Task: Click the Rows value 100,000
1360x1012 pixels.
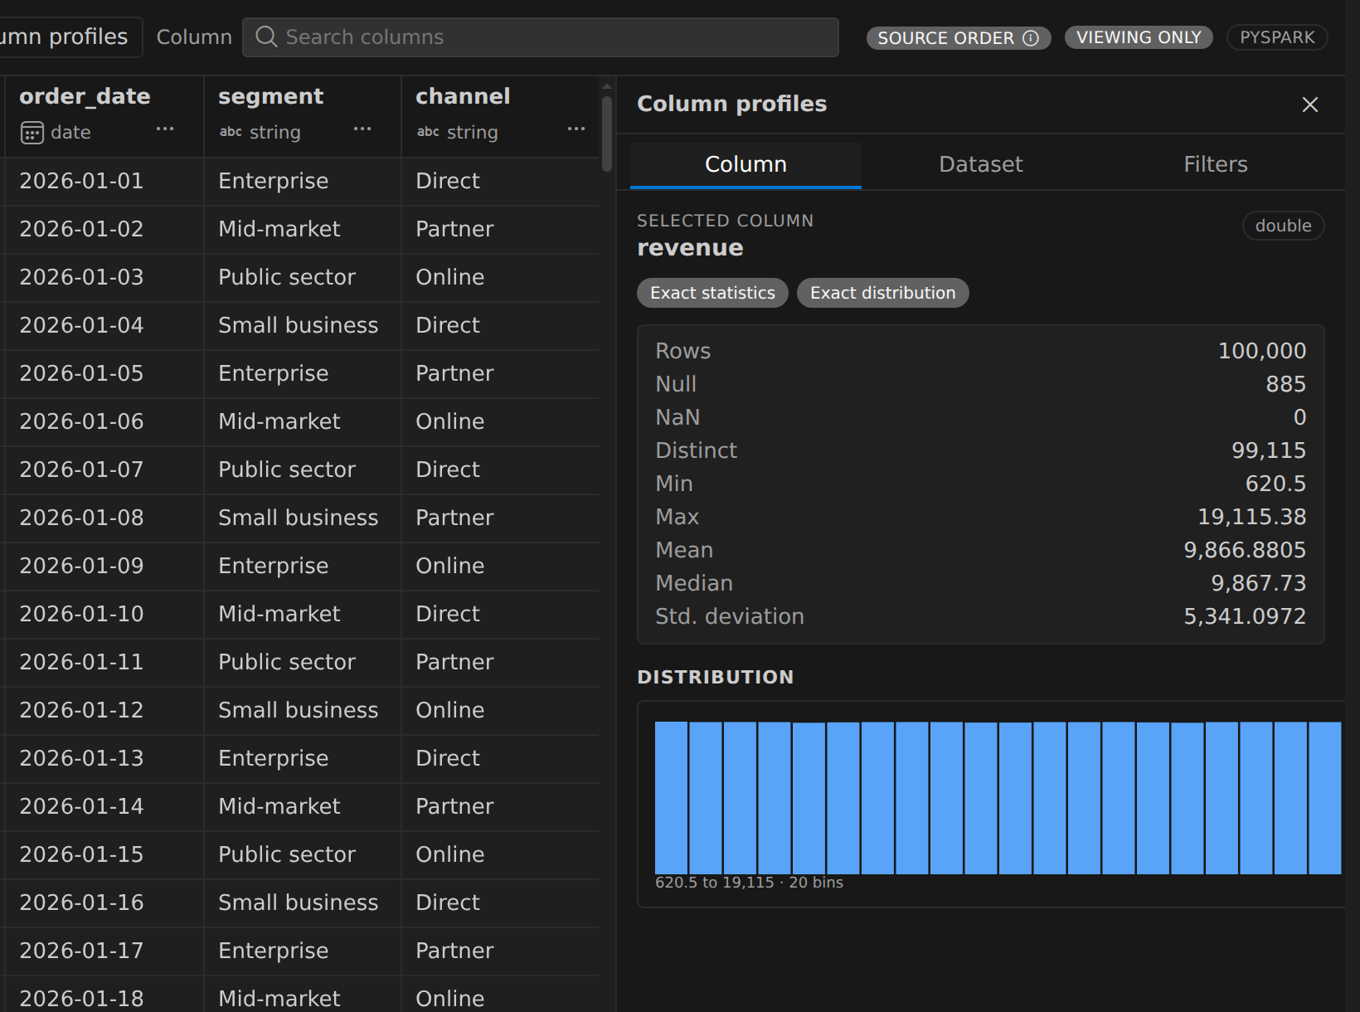Action: [x=1262, y=351]
